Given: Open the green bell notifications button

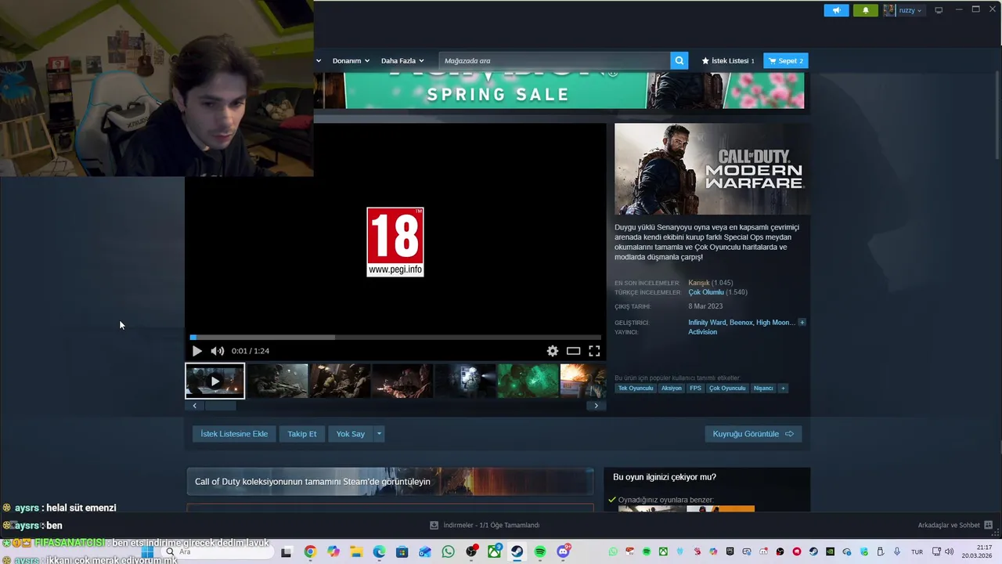Looking at the screenshot, I should tap(865, 10).
